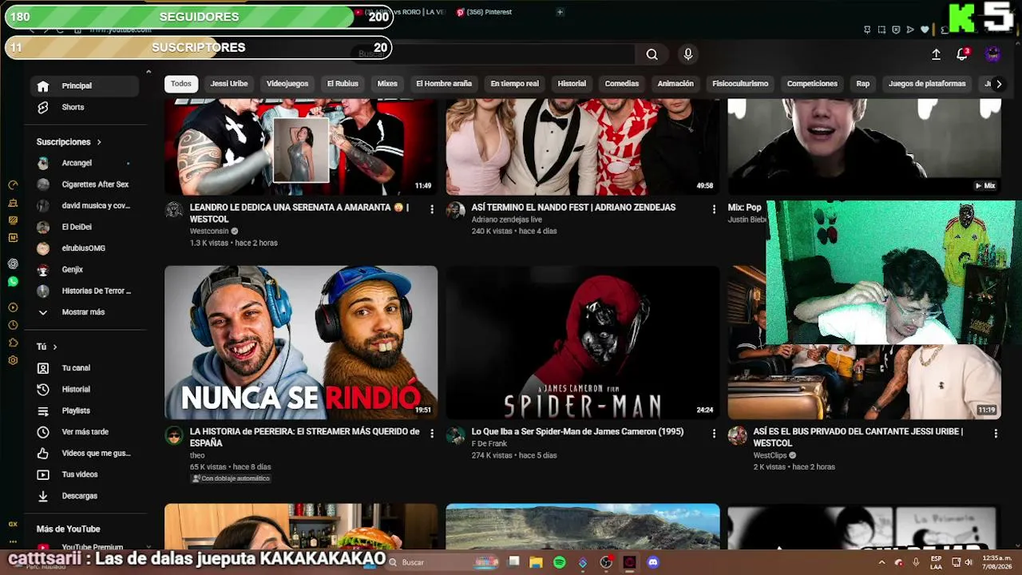Open options menu for Leandro serenata video
The width and height of the screenshot is (1022, 575).
click(x=432, y=209)
